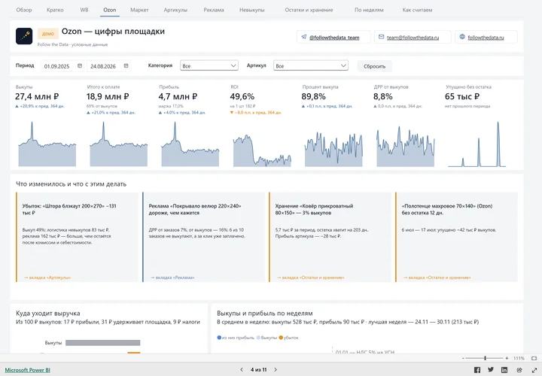Follow the → вкладка «Артикулы» link

[47, 277]
